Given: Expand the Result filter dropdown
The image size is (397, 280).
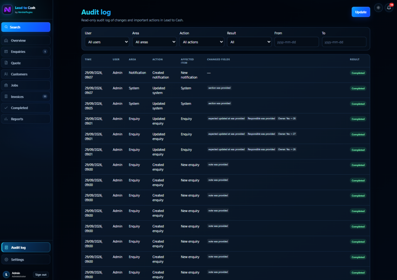Looking at the screenshot, I should [249, 42].
